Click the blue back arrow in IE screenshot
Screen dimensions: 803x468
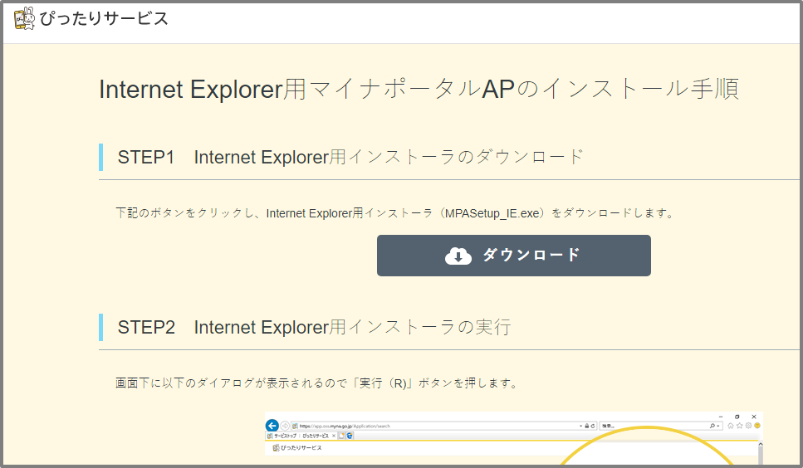pos(272,426)
